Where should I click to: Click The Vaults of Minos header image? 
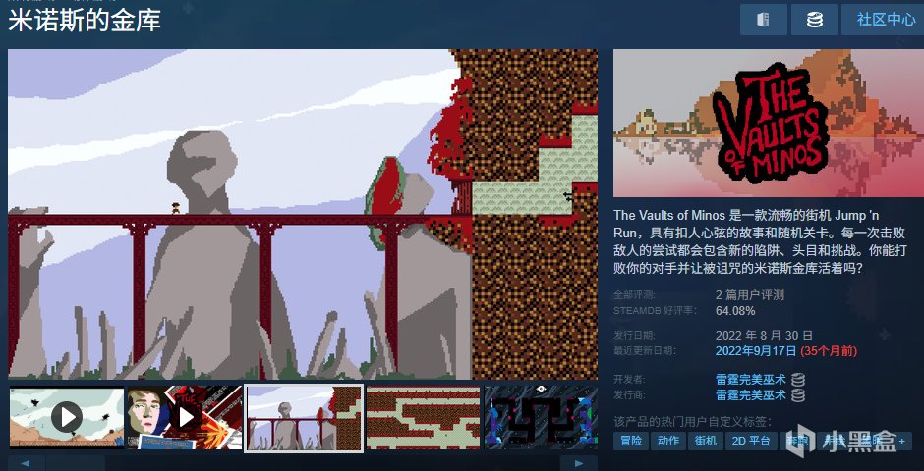click(x=769, y=123)
